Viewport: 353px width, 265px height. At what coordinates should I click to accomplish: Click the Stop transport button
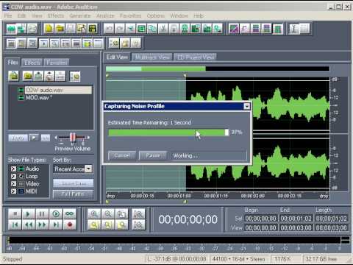[15, 214]
